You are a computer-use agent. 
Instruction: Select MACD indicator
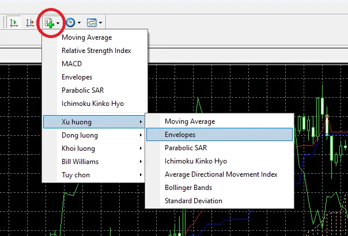pyautogui.click(x=95, y=64)
